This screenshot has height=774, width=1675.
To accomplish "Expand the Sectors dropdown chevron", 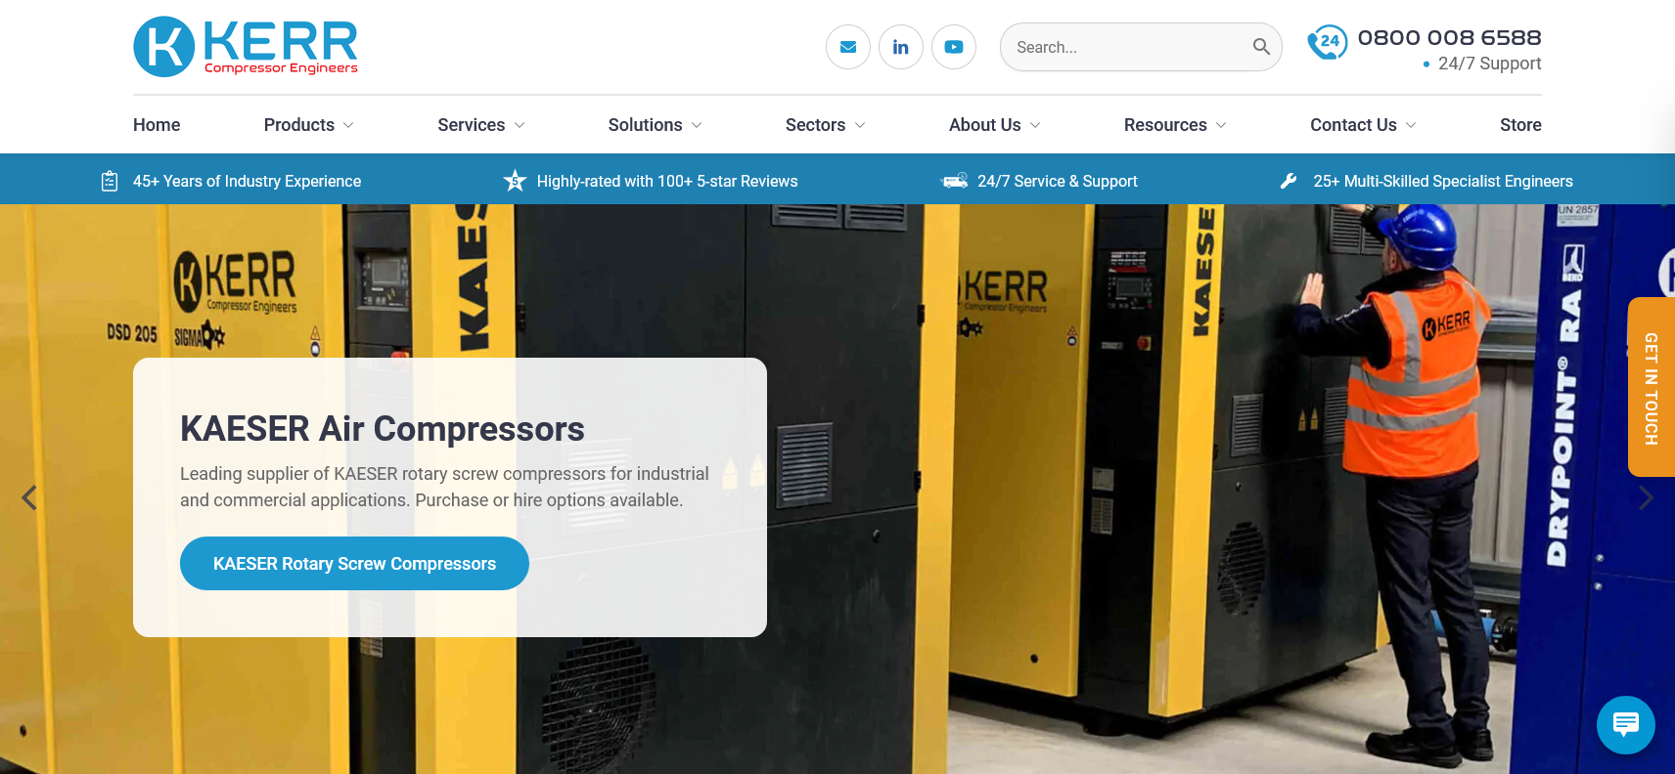I will (860, 125).
